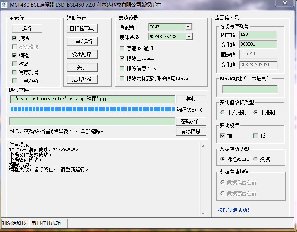Image resolution: width=297 pixels, height=232 pixels.
Task: Close the LSD-BSL430 window
Action: [285, 3]
